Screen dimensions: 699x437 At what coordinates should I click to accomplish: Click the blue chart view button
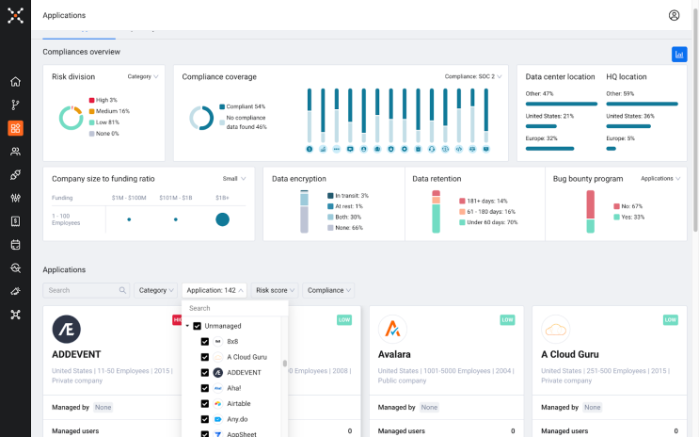(678, 55)
